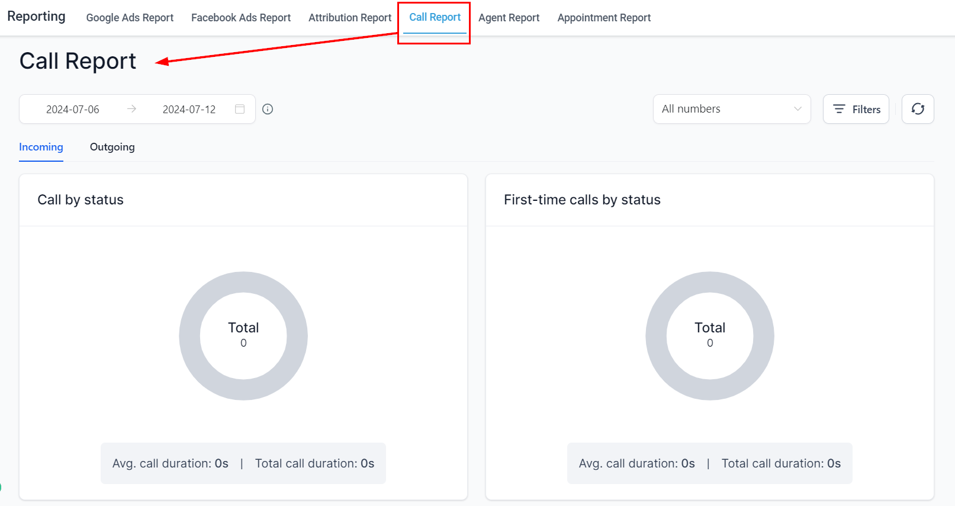Switch to the Outgoing calls tab

point(112,147)
